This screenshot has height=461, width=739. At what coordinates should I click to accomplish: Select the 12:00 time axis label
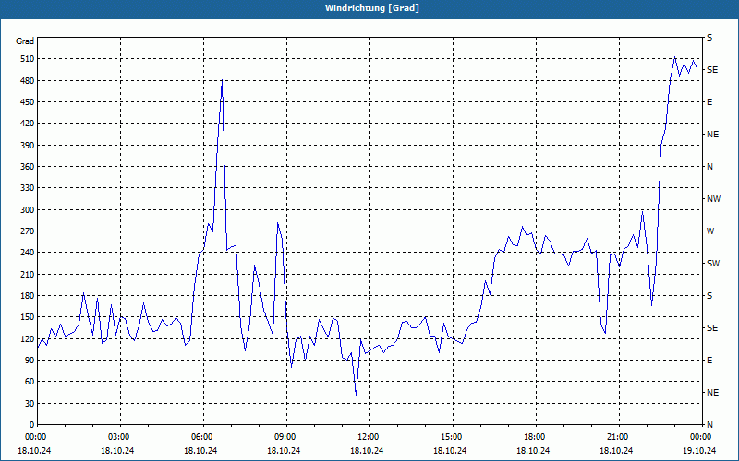tap(369, 437)
